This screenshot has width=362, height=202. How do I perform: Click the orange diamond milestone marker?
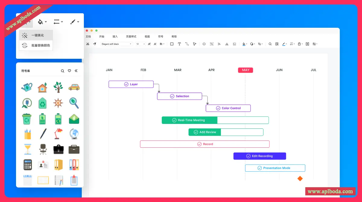(300, 178)
